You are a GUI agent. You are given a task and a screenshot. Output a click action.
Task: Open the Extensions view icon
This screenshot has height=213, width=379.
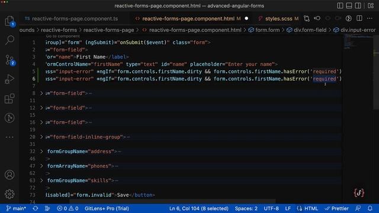9,99
